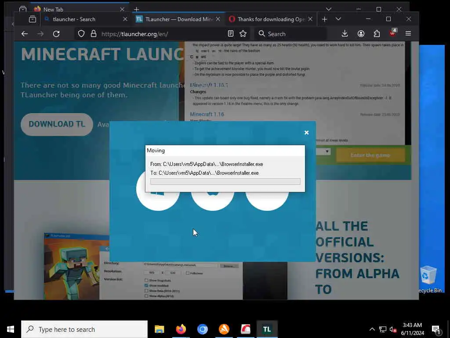Open the Firefox account icon

361,33
